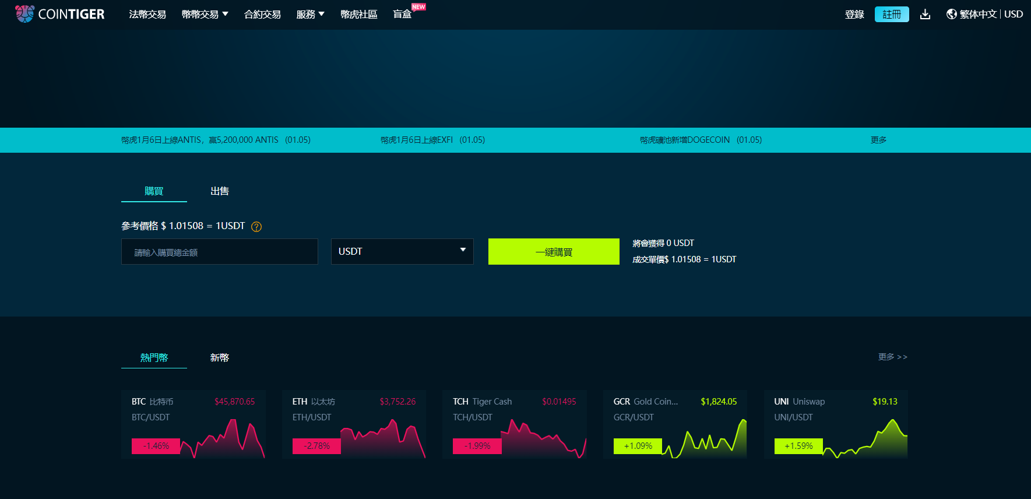This screenshot has height=499, width=1031.
Task: Open the ANTIS listing announcement
Action: tap(216, 140)
